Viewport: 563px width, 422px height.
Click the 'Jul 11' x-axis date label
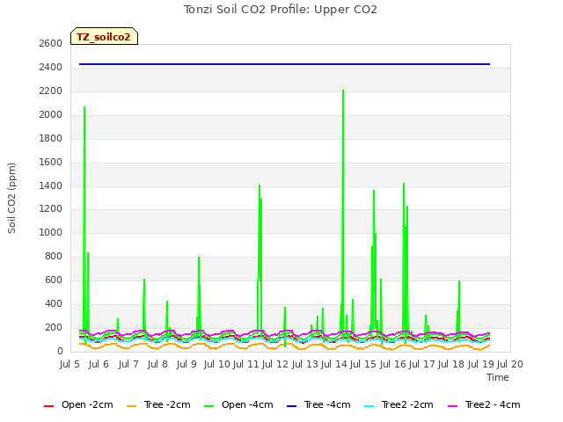246,365
